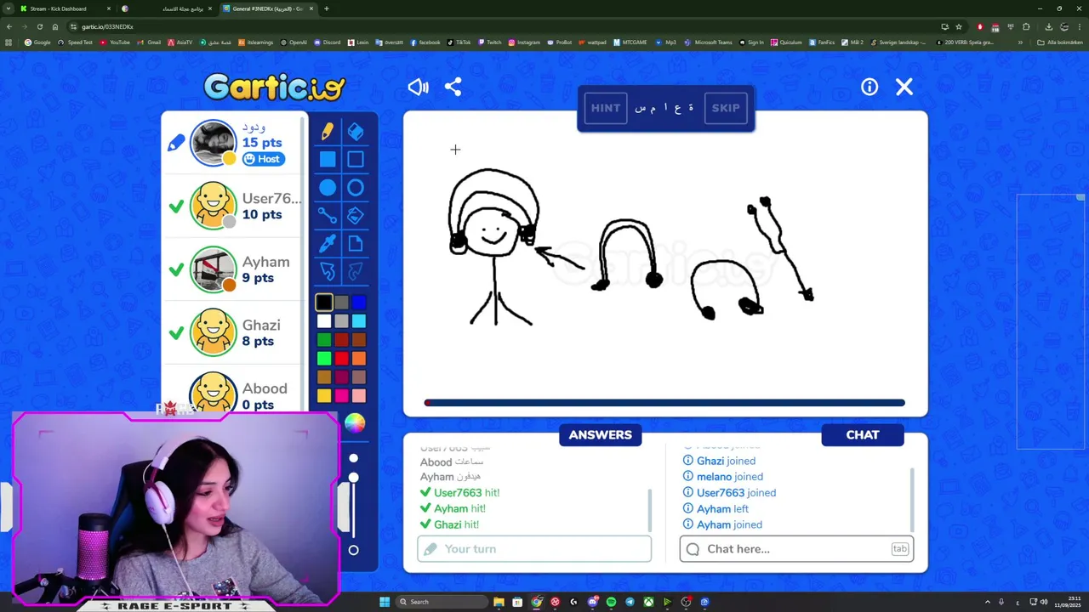Select host player avatar with 15 pts

pyautogui.click(x=213, y=143)
